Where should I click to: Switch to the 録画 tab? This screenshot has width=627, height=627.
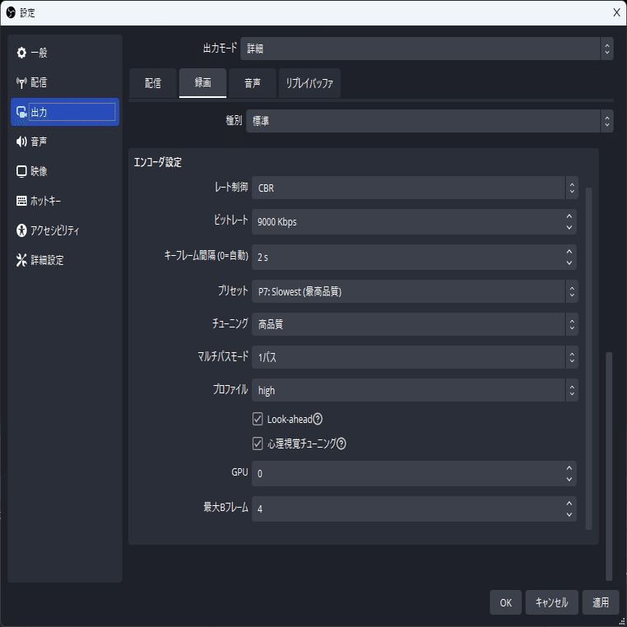point(202,83)
